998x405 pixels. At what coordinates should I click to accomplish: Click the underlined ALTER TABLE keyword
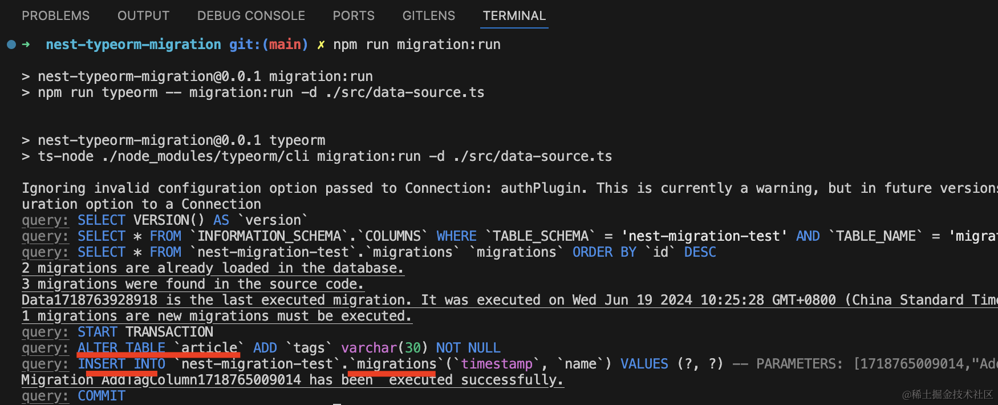[121, 348]
